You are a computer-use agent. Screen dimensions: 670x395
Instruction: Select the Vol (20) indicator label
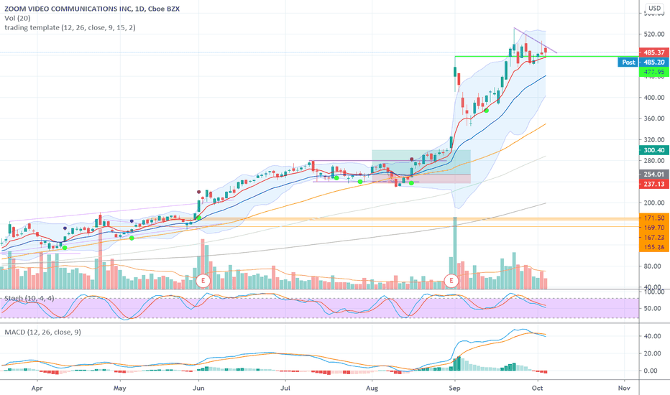click(x=17, y=18)
